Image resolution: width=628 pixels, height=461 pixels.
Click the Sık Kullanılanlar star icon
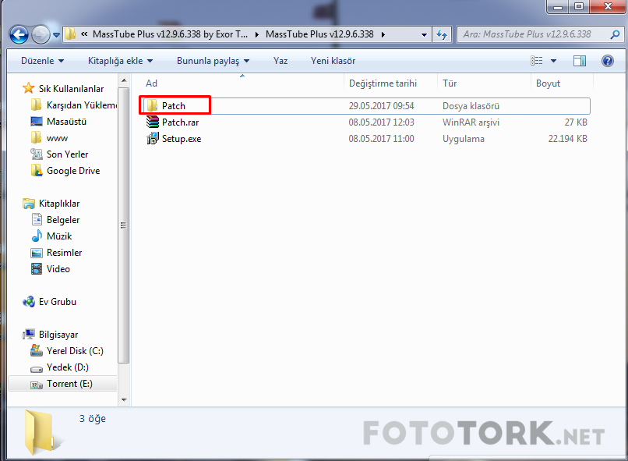pyautogui.click(x=28, y=88)
